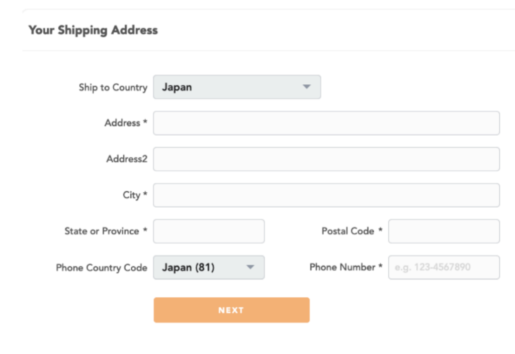Click the Ship to Country label
Image resolution: width=515 pixels, height=354 pixels.
click(x=113, y=87)
